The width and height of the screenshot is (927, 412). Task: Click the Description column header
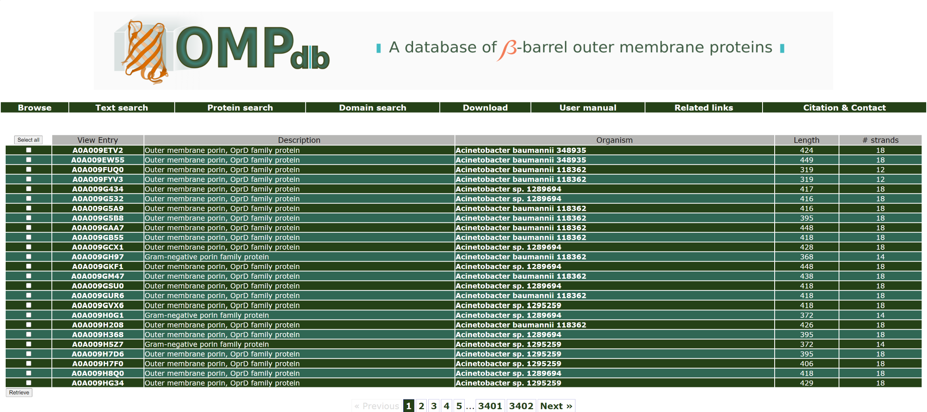[x=299, y=140]
